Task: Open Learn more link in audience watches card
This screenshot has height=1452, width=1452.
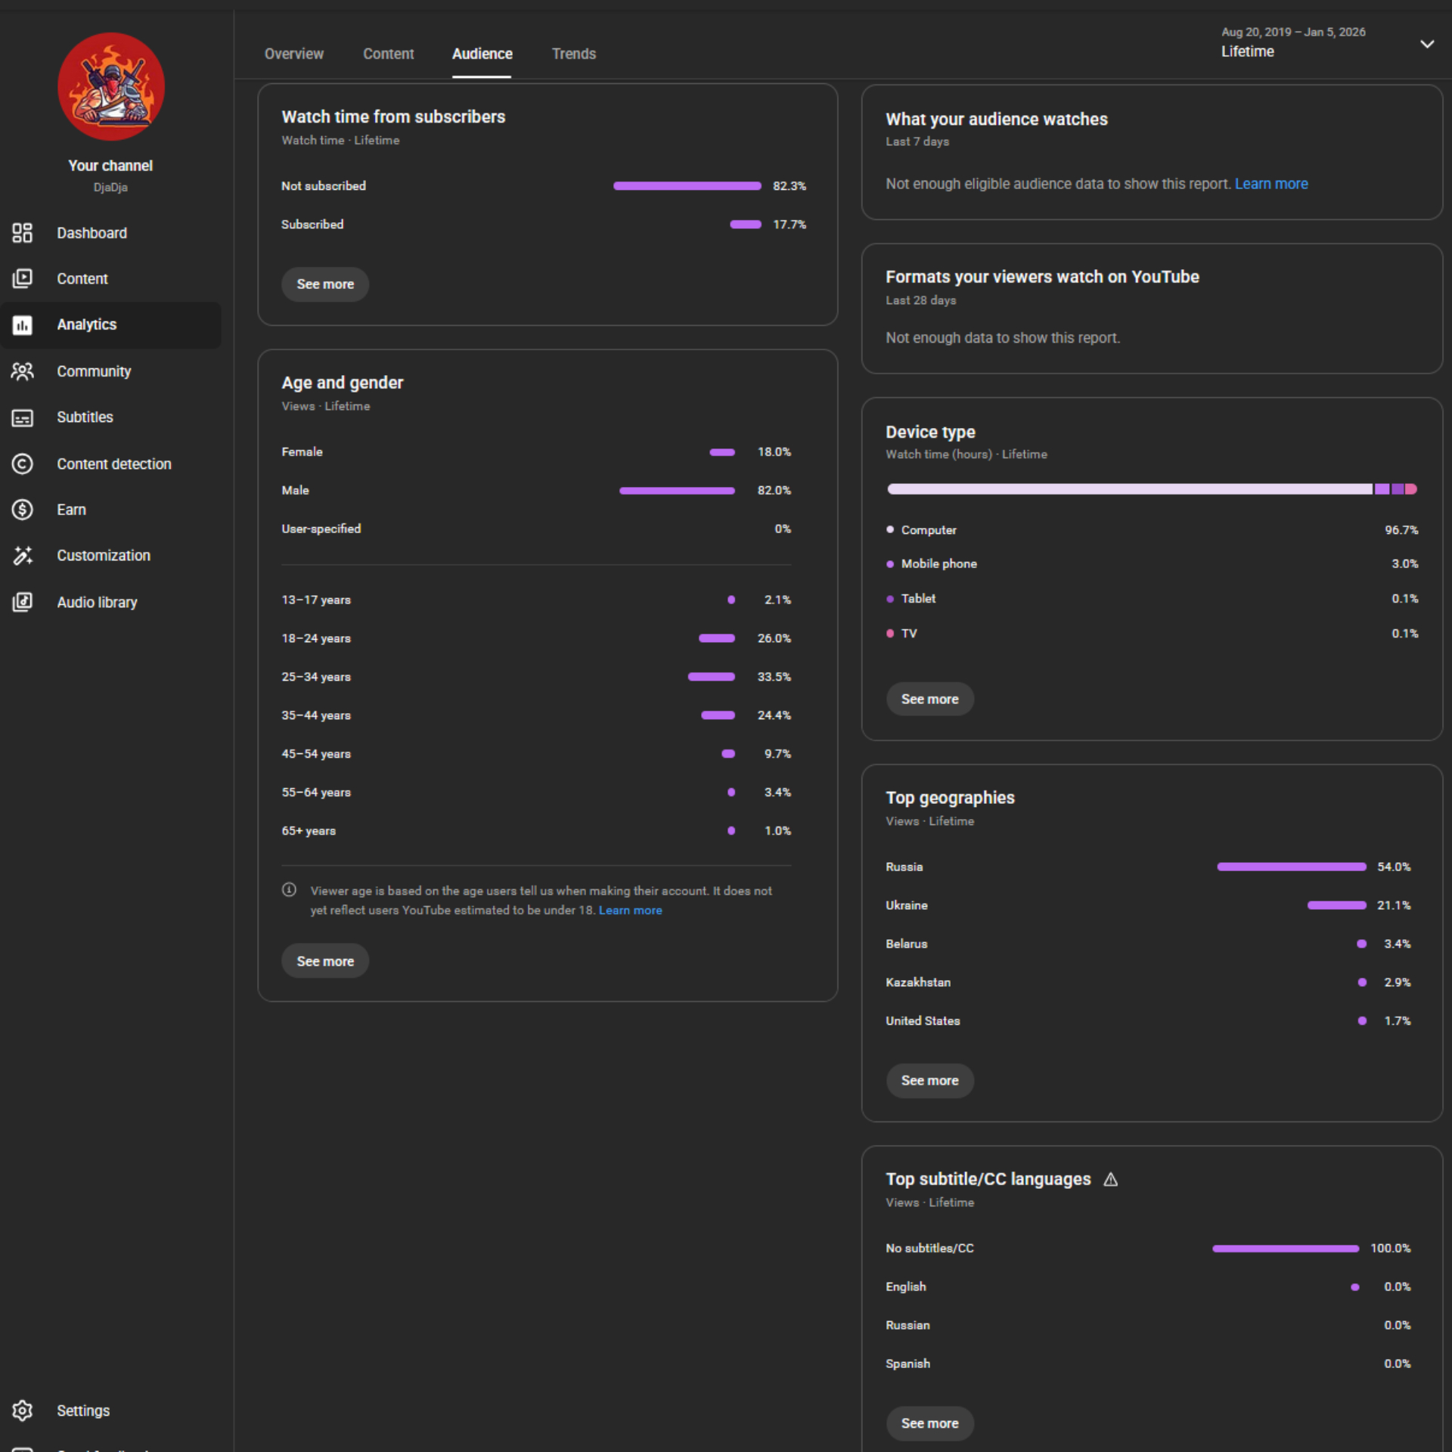Action: pyautogui.click(x=1270, y=184)
